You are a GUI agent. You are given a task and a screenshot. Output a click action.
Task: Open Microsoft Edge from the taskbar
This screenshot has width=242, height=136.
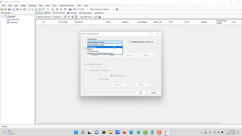pos(131,132)
